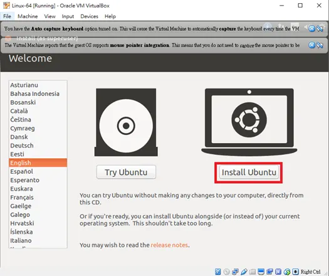The height and width of the screenshot is (276, 329).
Task: Select Bosanski in the language list
Action: 38,102
